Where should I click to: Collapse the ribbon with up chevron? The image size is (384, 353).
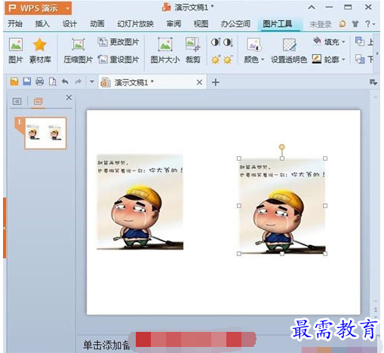pyautogui.click(x=312, y=8)
